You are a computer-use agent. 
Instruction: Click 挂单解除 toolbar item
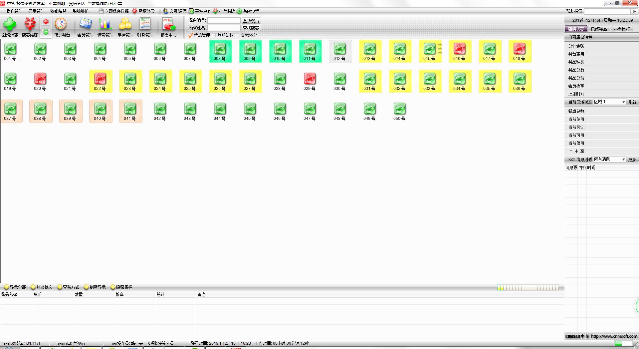(224, 11)
